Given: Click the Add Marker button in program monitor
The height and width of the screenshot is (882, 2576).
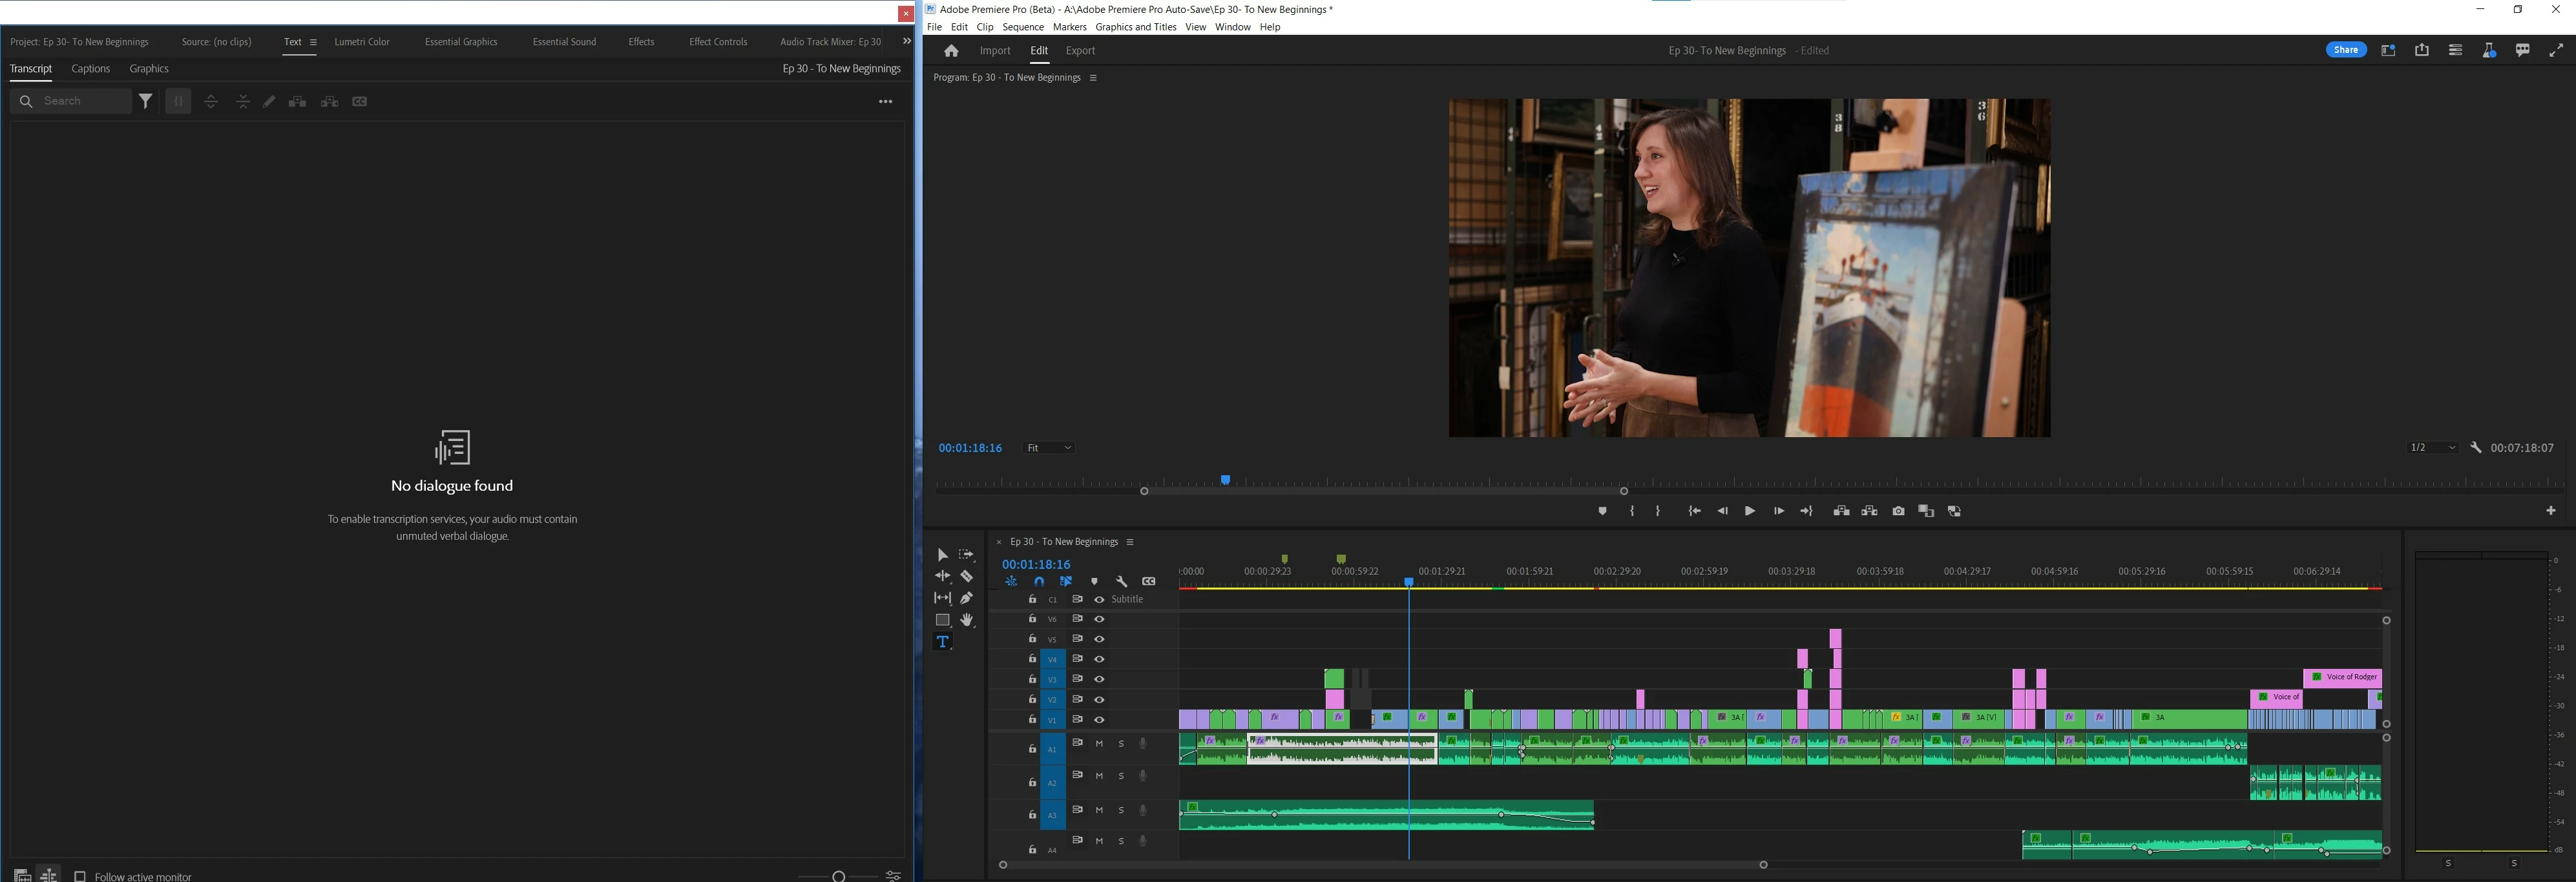Looking at the screenshot, I should pyautogui.click(x=1602, y=511).
